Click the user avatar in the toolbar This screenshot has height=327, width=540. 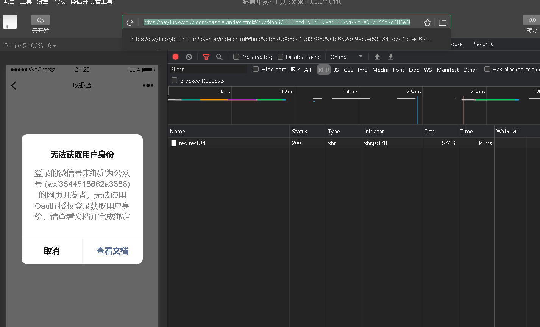point(10,22)
